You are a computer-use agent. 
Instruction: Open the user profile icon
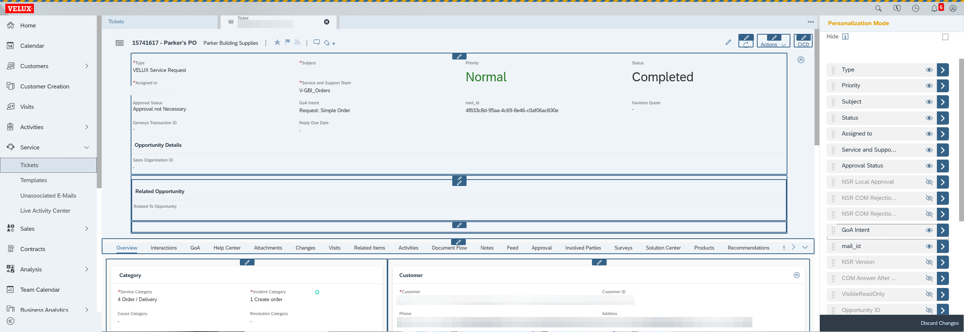point(953,8)
